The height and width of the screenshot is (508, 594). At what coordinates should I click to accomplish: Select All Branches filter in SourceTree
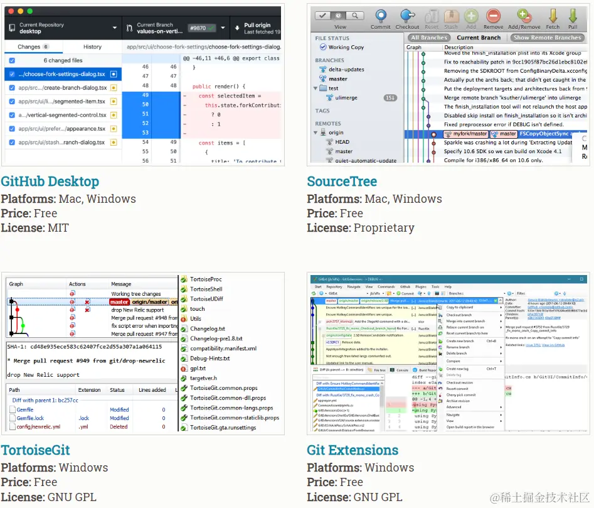(x=429, y=38)
